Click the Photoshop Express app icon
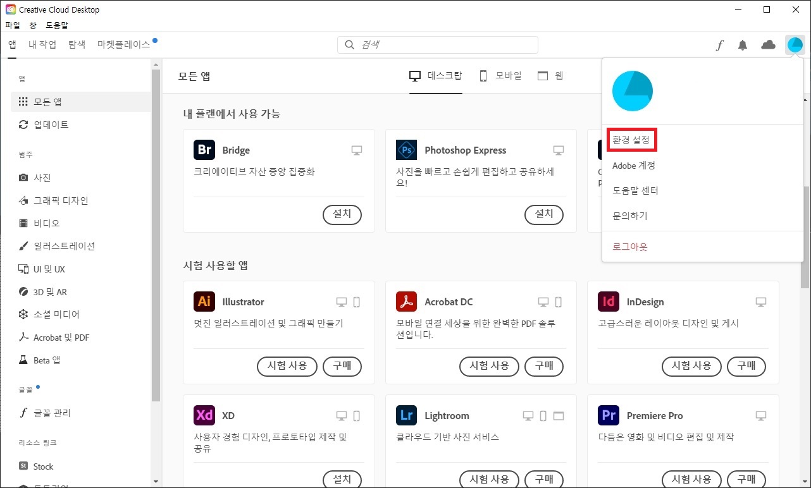The image size is (811, 488). [x=406, y=150]
